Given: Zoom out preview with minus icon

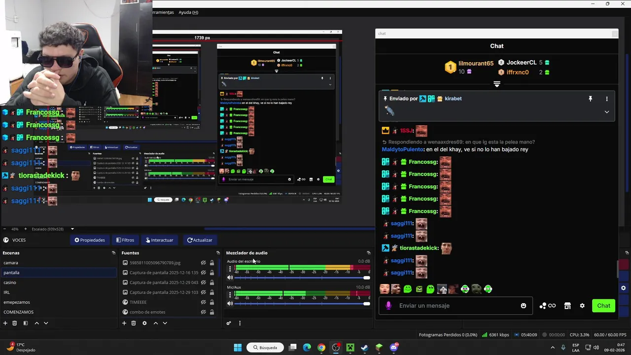Looking at the screenshot, I should [4, 229].
